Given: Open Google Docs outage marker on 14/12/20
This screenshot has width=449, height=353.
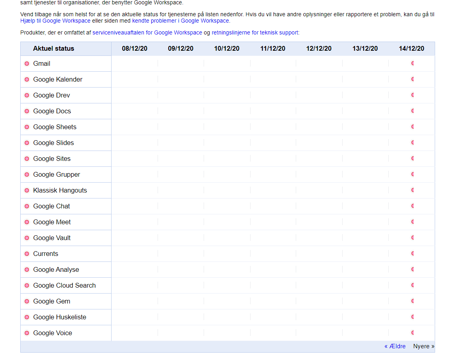Looking at the screenshot, I should (x=412, y=111).
